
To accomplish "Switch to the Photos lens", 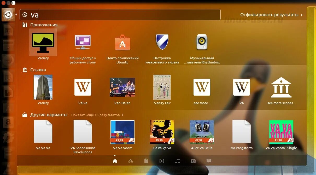I will (193, 161).
